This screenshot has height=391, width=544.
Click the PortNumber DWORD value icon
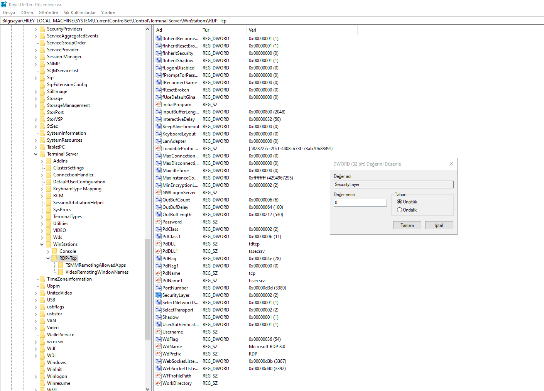coord(158,288)
